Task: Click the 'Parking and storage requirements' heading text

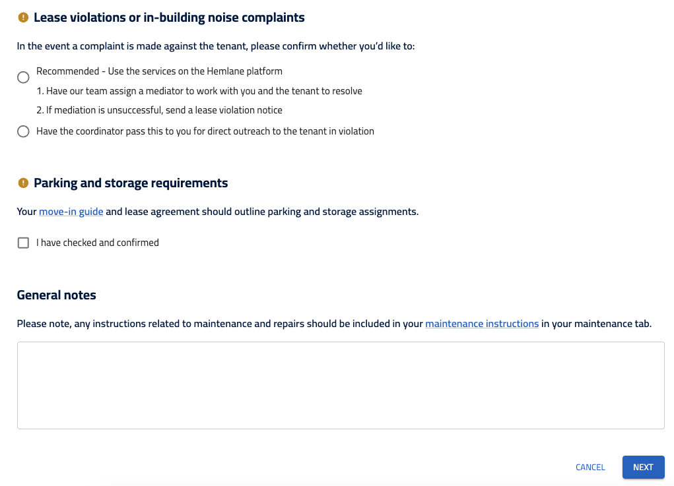Action: click(x=131, y=183)
